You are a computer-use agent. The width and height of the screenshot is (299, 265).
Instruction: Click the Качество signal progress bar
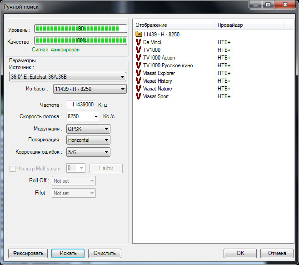[x=81, y=40]
